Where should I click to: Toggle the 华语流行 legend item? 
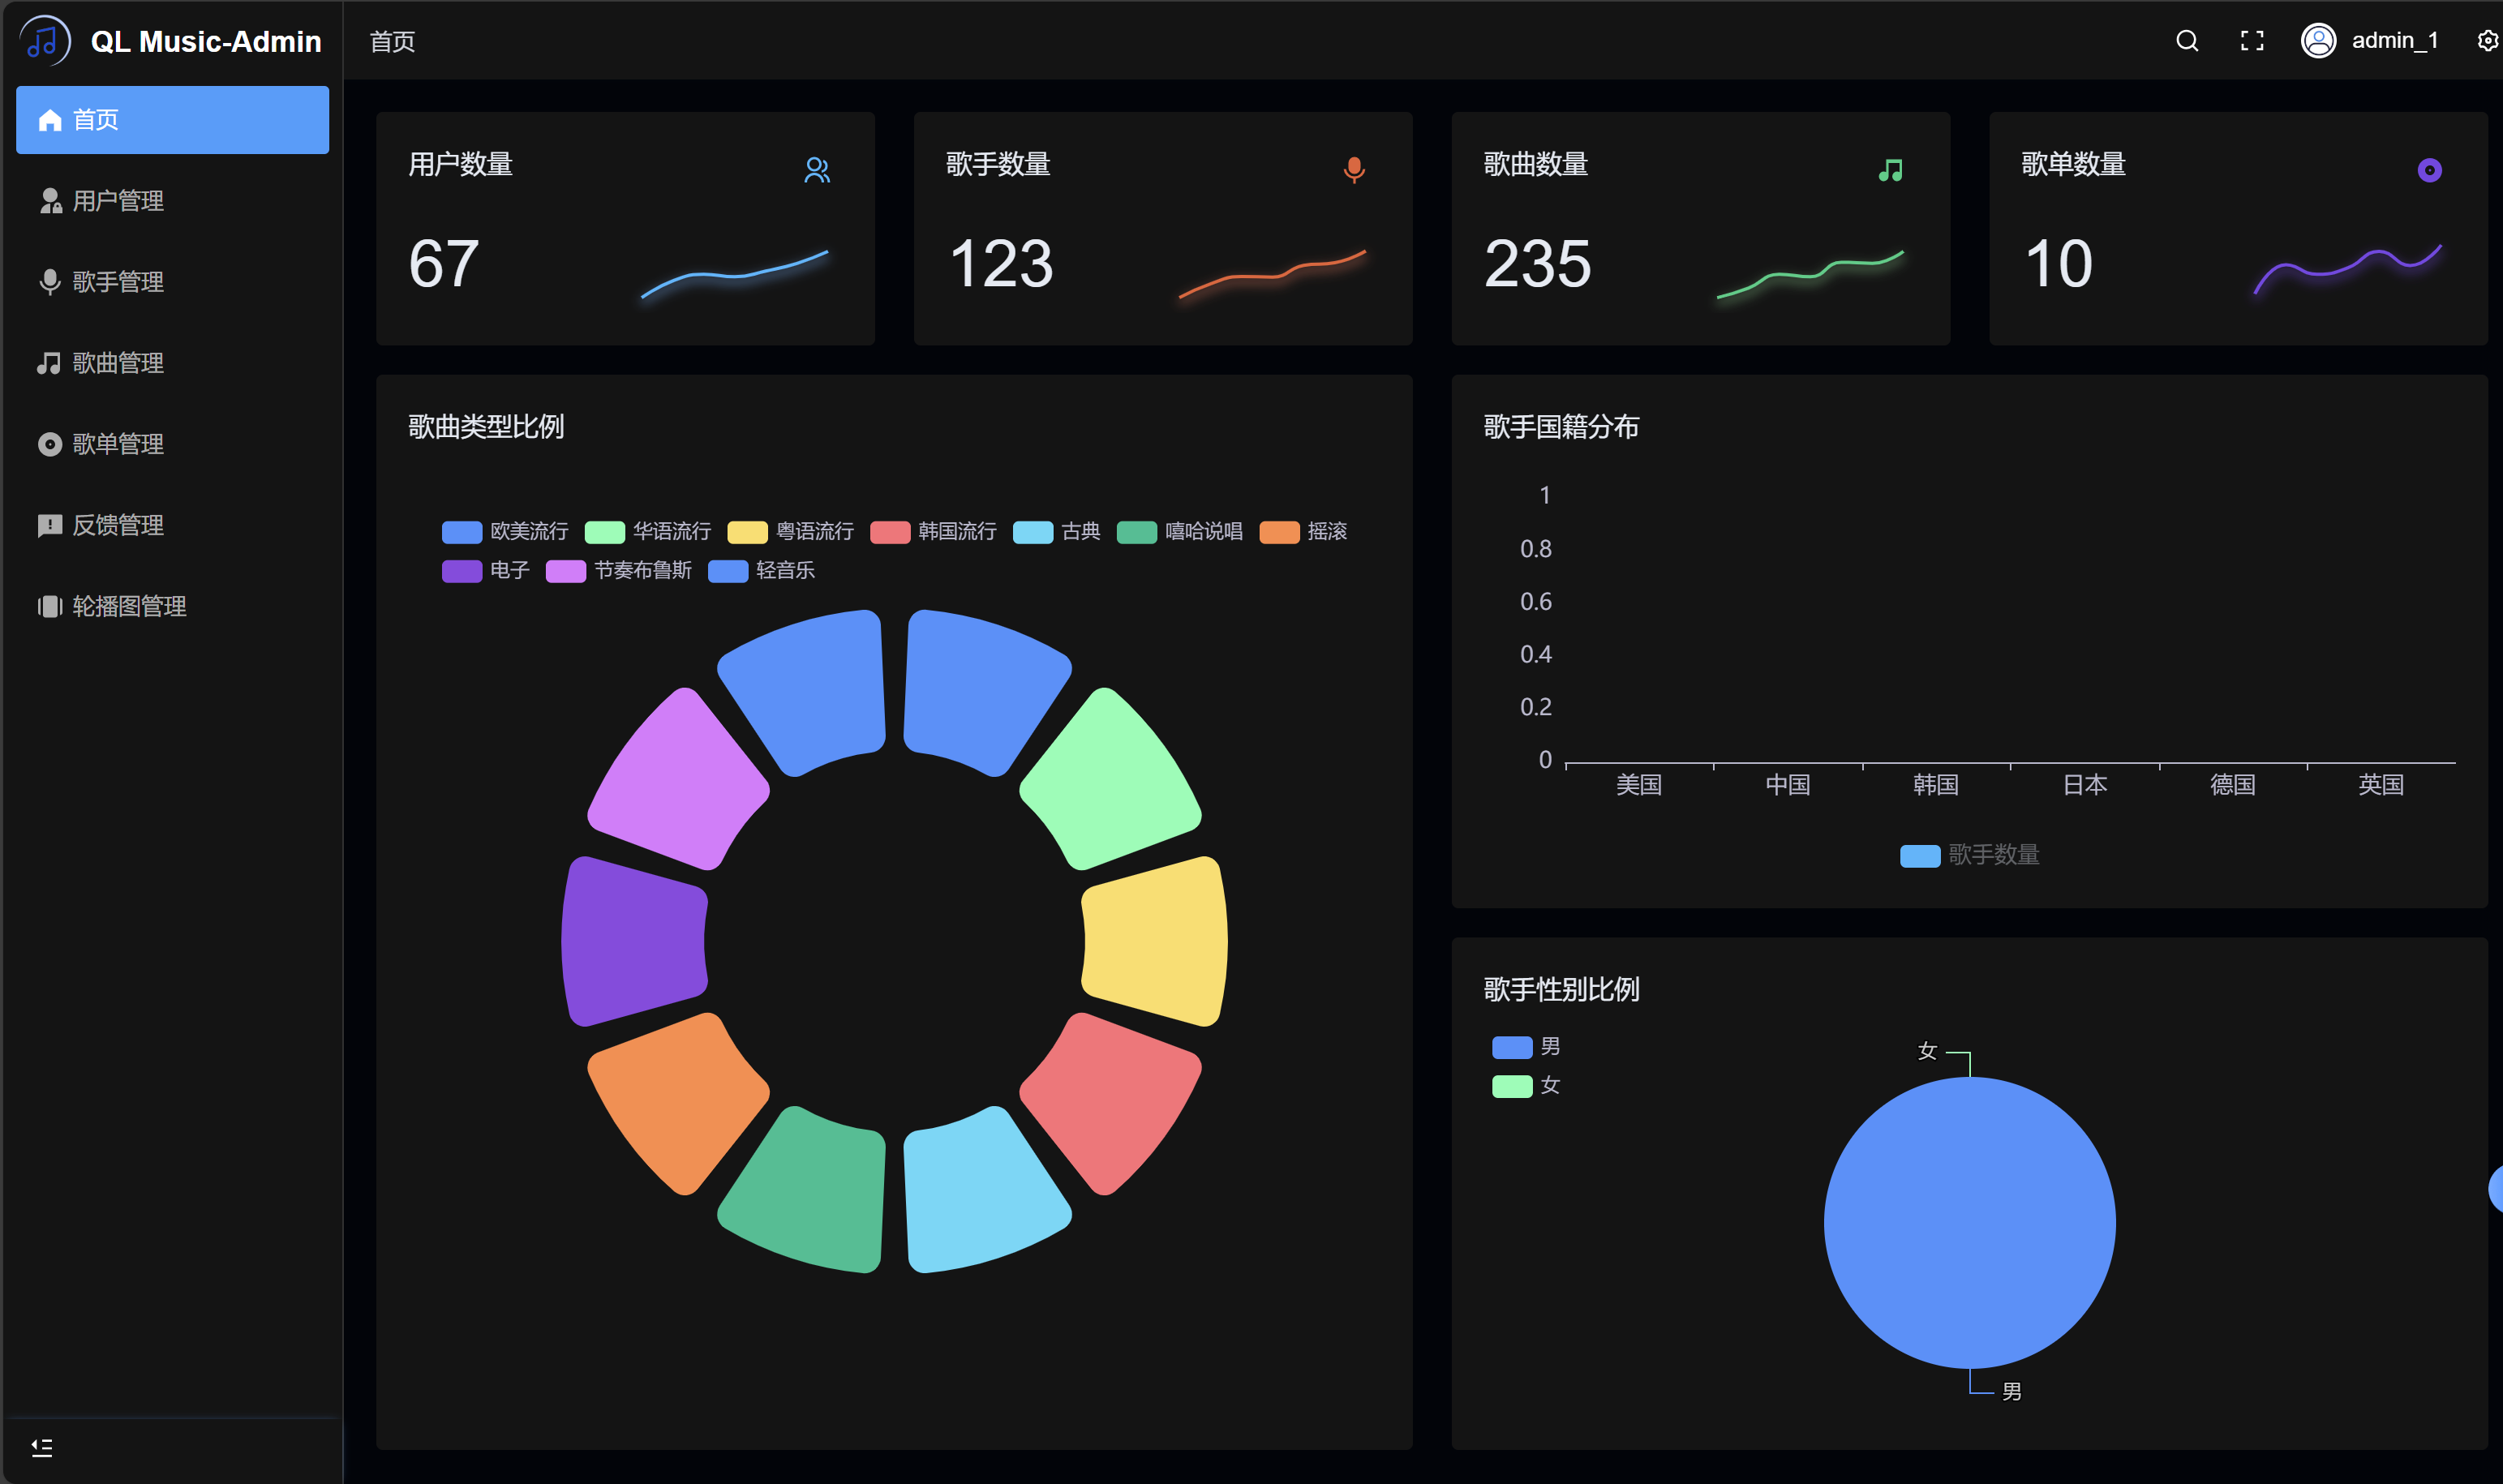click(x=648, y=531)
